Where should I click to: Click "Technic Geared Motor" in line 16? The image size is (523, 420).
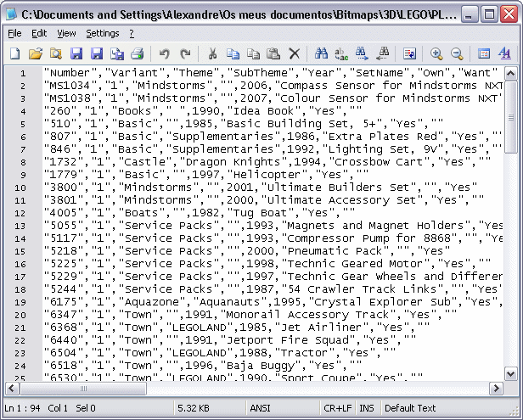click(355, 263)
